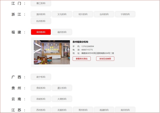The image size is (160, 113).
Task: Click the 泉州 branch address text
Action: pos(98,53)
